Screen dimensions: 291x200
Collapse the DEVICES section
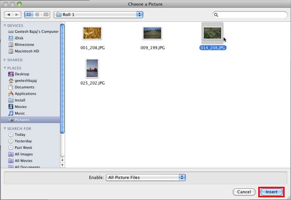click(5, 25)
